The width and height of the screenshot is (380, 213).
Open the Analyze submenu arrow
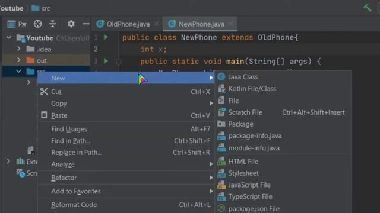(211, 164)
